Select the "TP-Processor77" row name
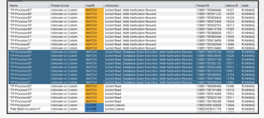Viewport: 264px width, 118px height. click(21, 90)
